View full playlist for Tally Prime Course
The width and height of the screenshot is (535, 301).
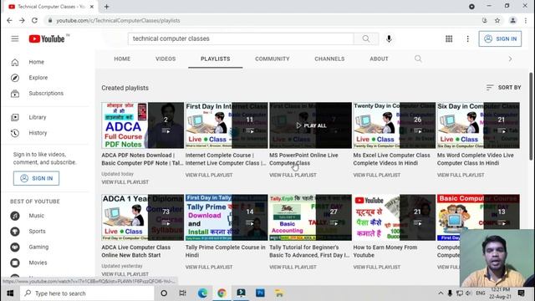tap(209, 268)
